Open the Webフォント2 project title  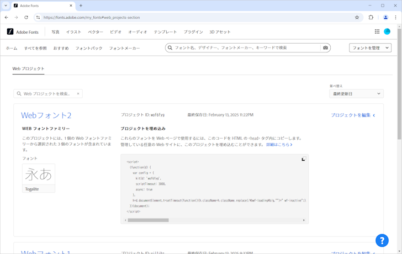[x=46, y=115]
